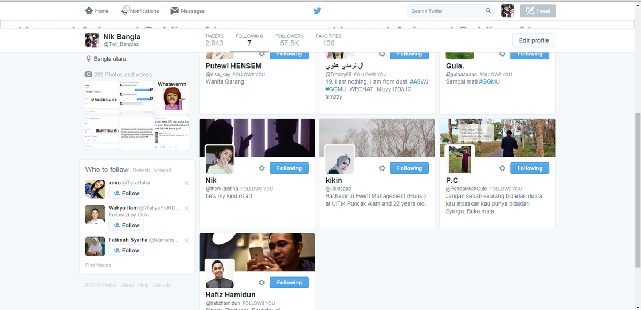Open gear menu on Nik thenikqistina card

(x=262, y=168)
